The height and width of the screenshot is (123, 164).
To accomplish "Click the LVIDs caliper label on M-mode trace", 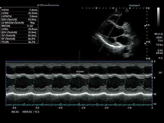I will 86,77.
